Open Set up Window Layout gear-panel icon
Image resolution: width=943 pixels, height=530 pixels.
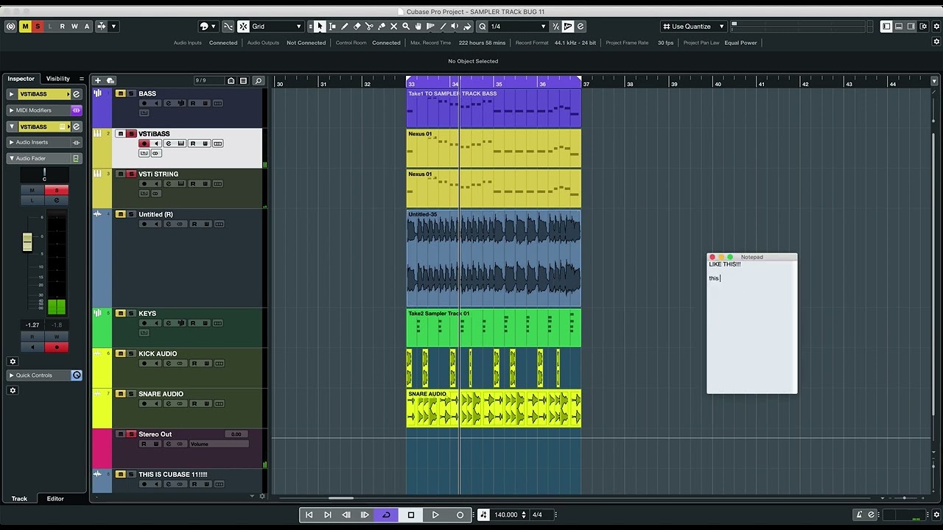924,26
